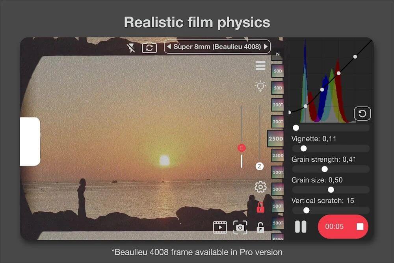394x263 pixels.
Task: Click the Z zoom slider handle
Action: click(x=260, y=166)
